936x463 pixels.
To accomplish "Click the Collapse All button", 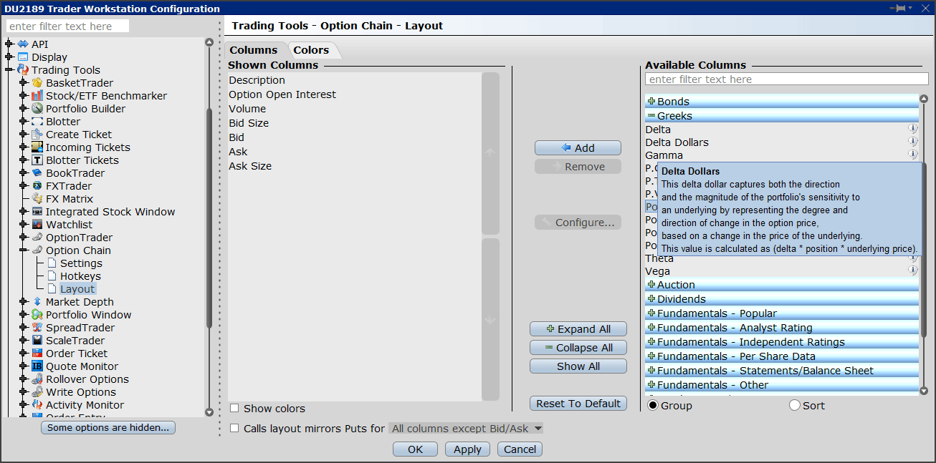I will [578, 348].
